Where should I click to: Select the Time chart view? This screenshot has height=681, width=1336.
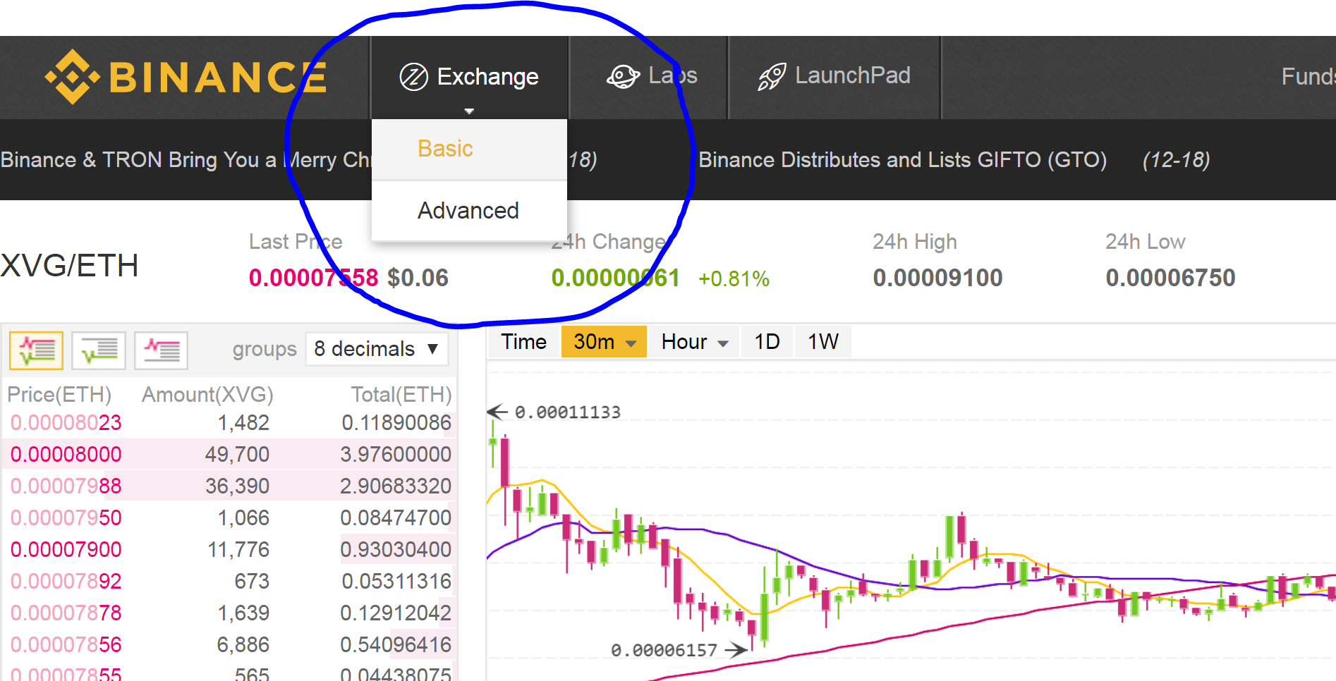pos(524,342)
